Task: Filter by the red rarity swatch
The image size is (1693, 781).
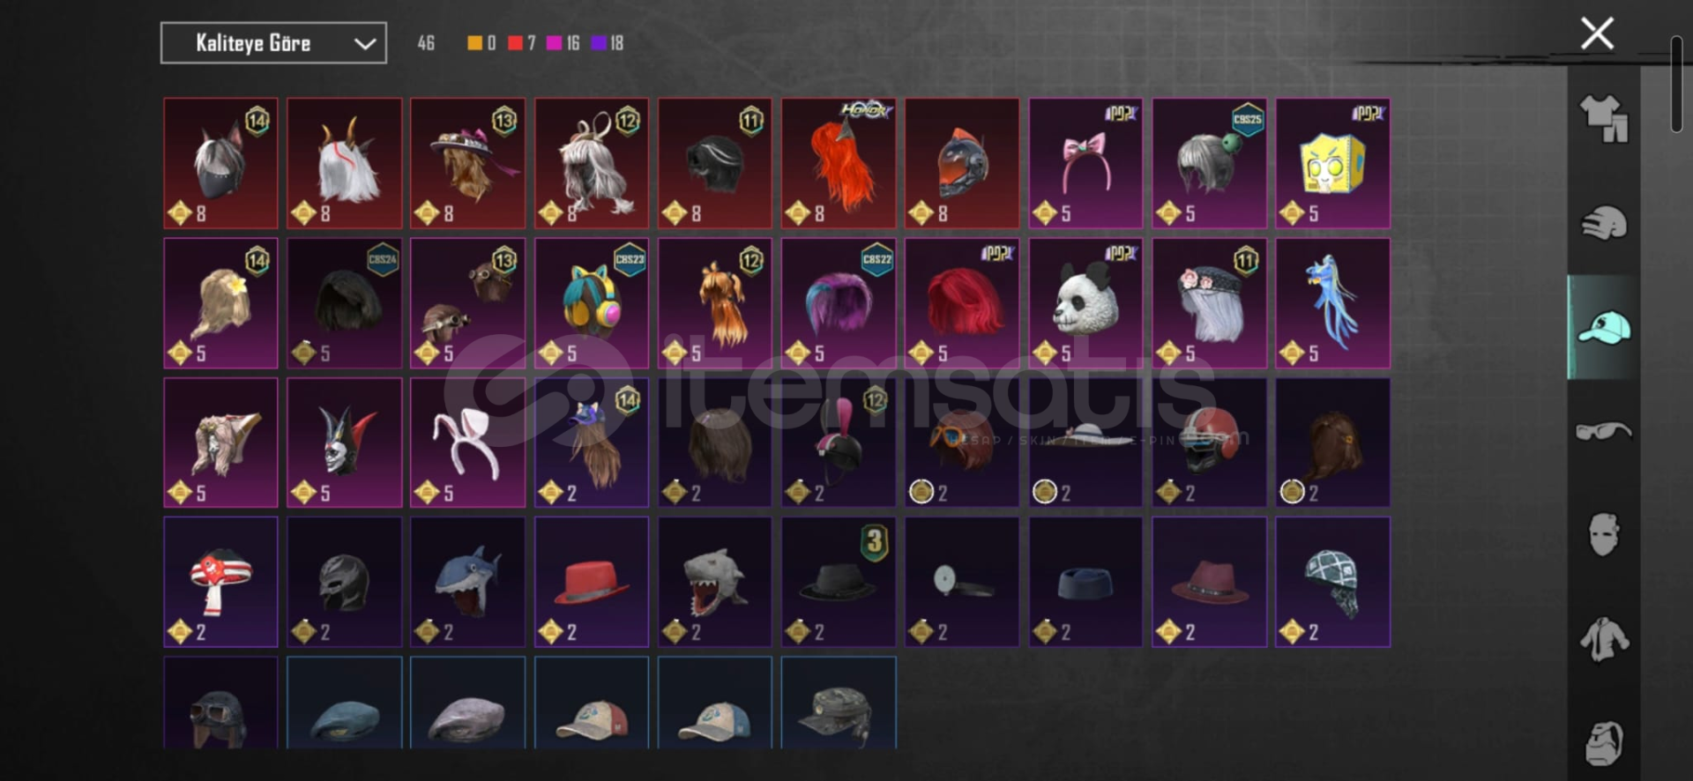Action: pos(515,43)
